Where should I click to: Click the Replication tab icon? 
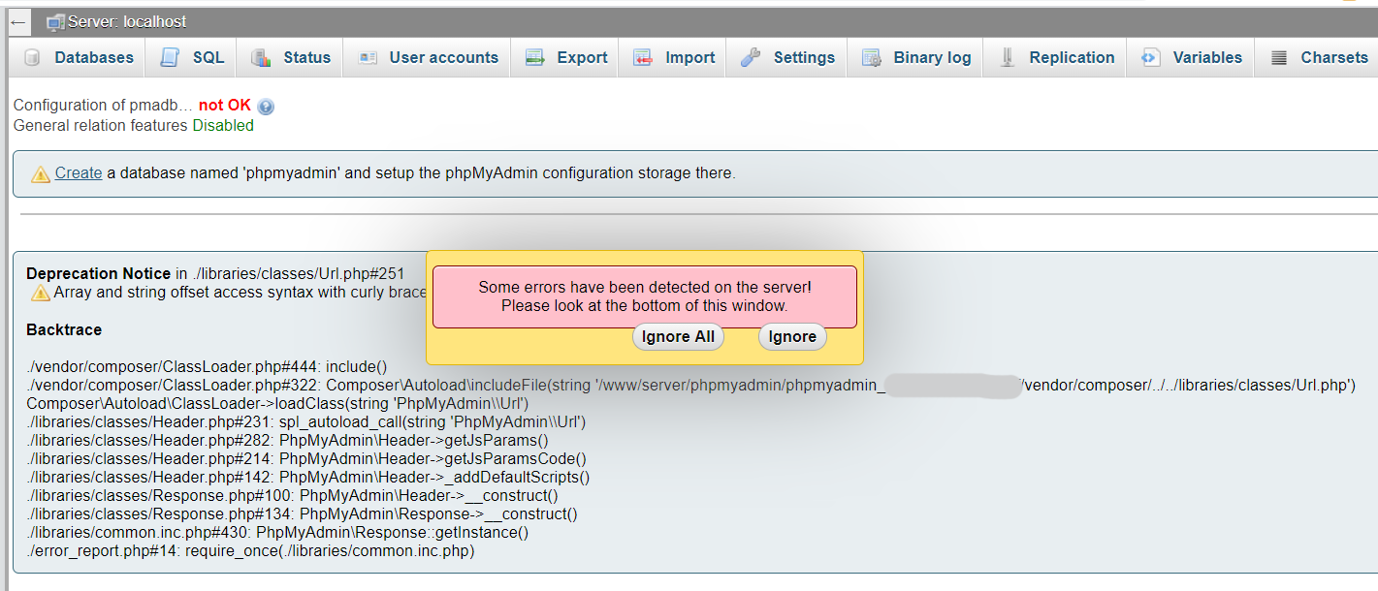tap(1008, 58)
